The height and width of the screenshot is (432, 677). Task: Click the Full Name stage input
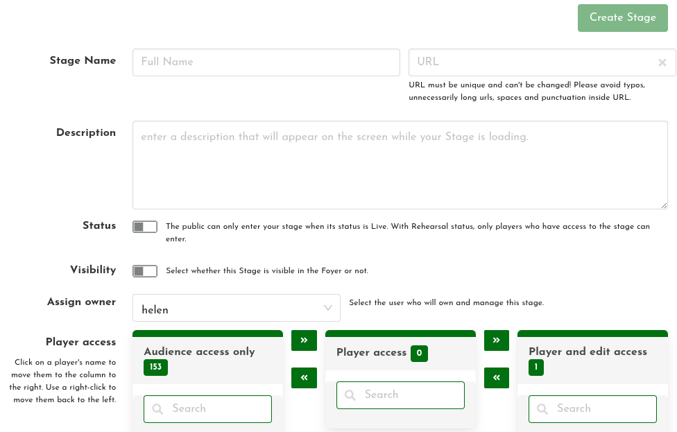(x=266, y=62)
